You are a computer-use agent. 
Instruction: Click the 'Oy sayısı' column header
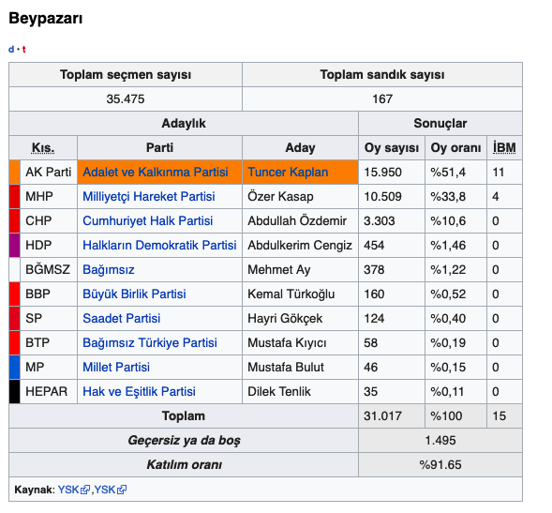coord(392,147)
